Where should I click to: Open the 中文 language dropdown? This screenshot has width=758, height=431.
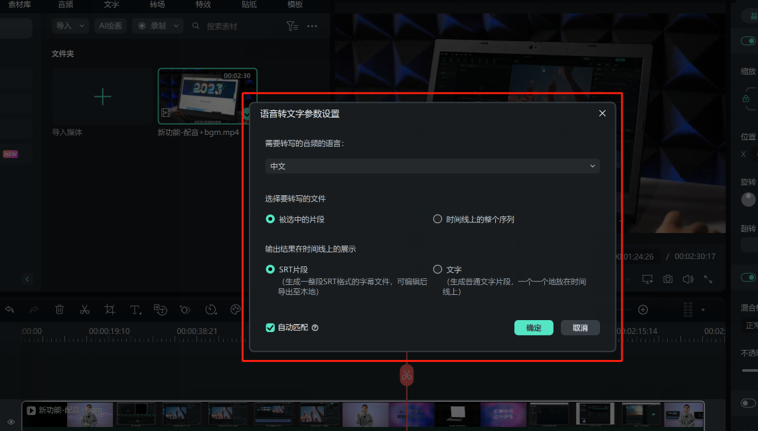point(432,166)
